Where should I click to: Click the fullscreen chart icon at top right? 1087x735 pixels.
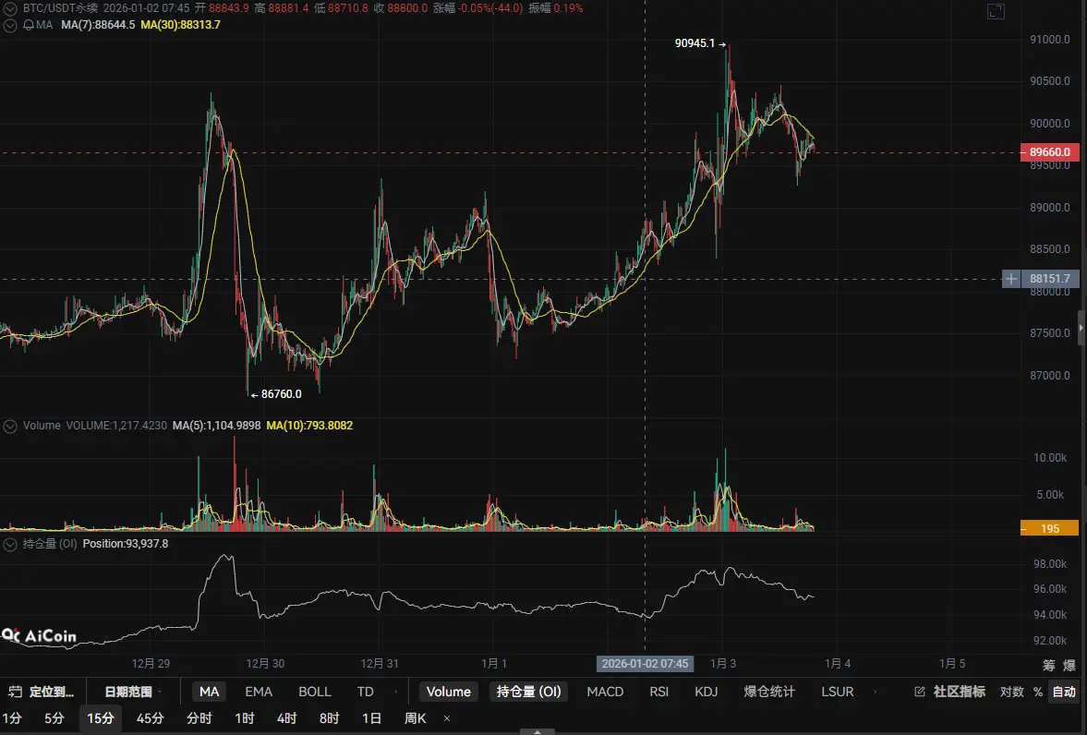(996, 11)
